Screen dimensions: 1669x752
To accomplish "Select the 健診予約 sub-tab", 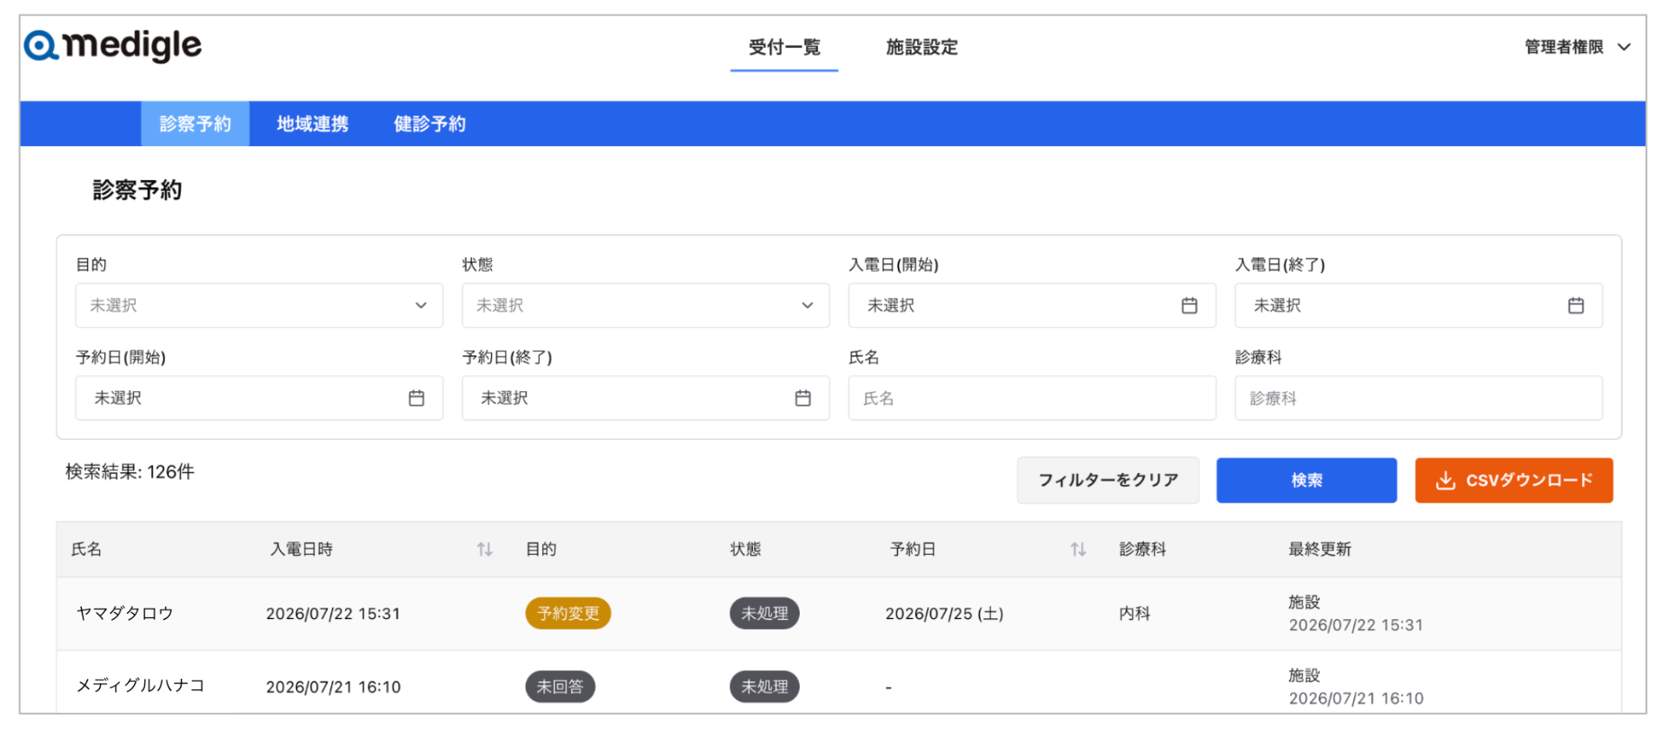I will point(429,123).
